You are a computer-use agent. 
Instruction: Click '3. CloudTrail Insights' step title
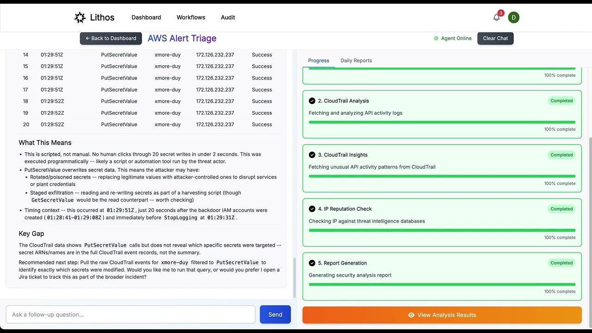(343, 155)
